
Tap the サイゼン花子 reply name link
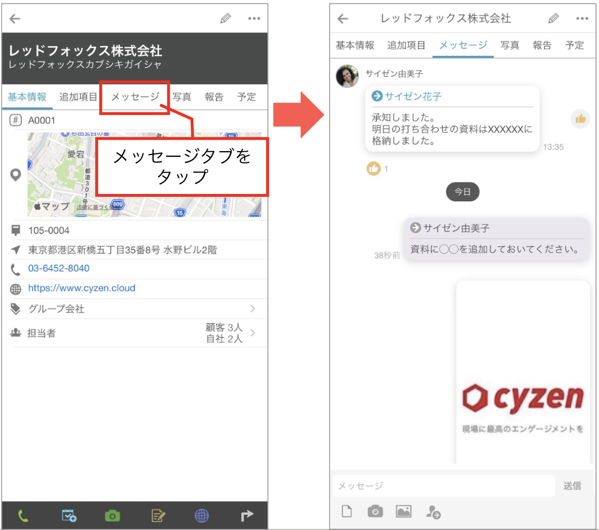pos(413,96)
